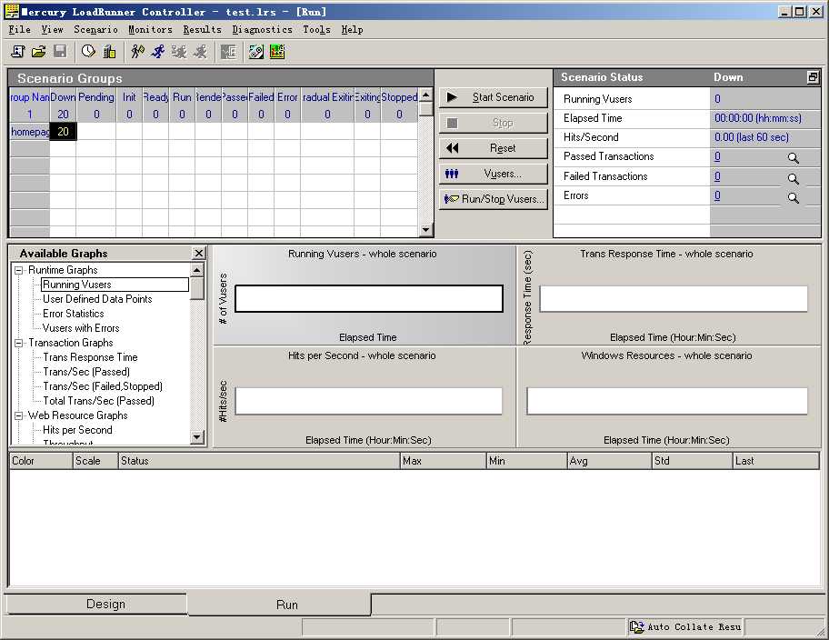Select Hits per Second tree item
Image resolution: width=829 pixels, height=640 pixels.
tap(78, 430)
